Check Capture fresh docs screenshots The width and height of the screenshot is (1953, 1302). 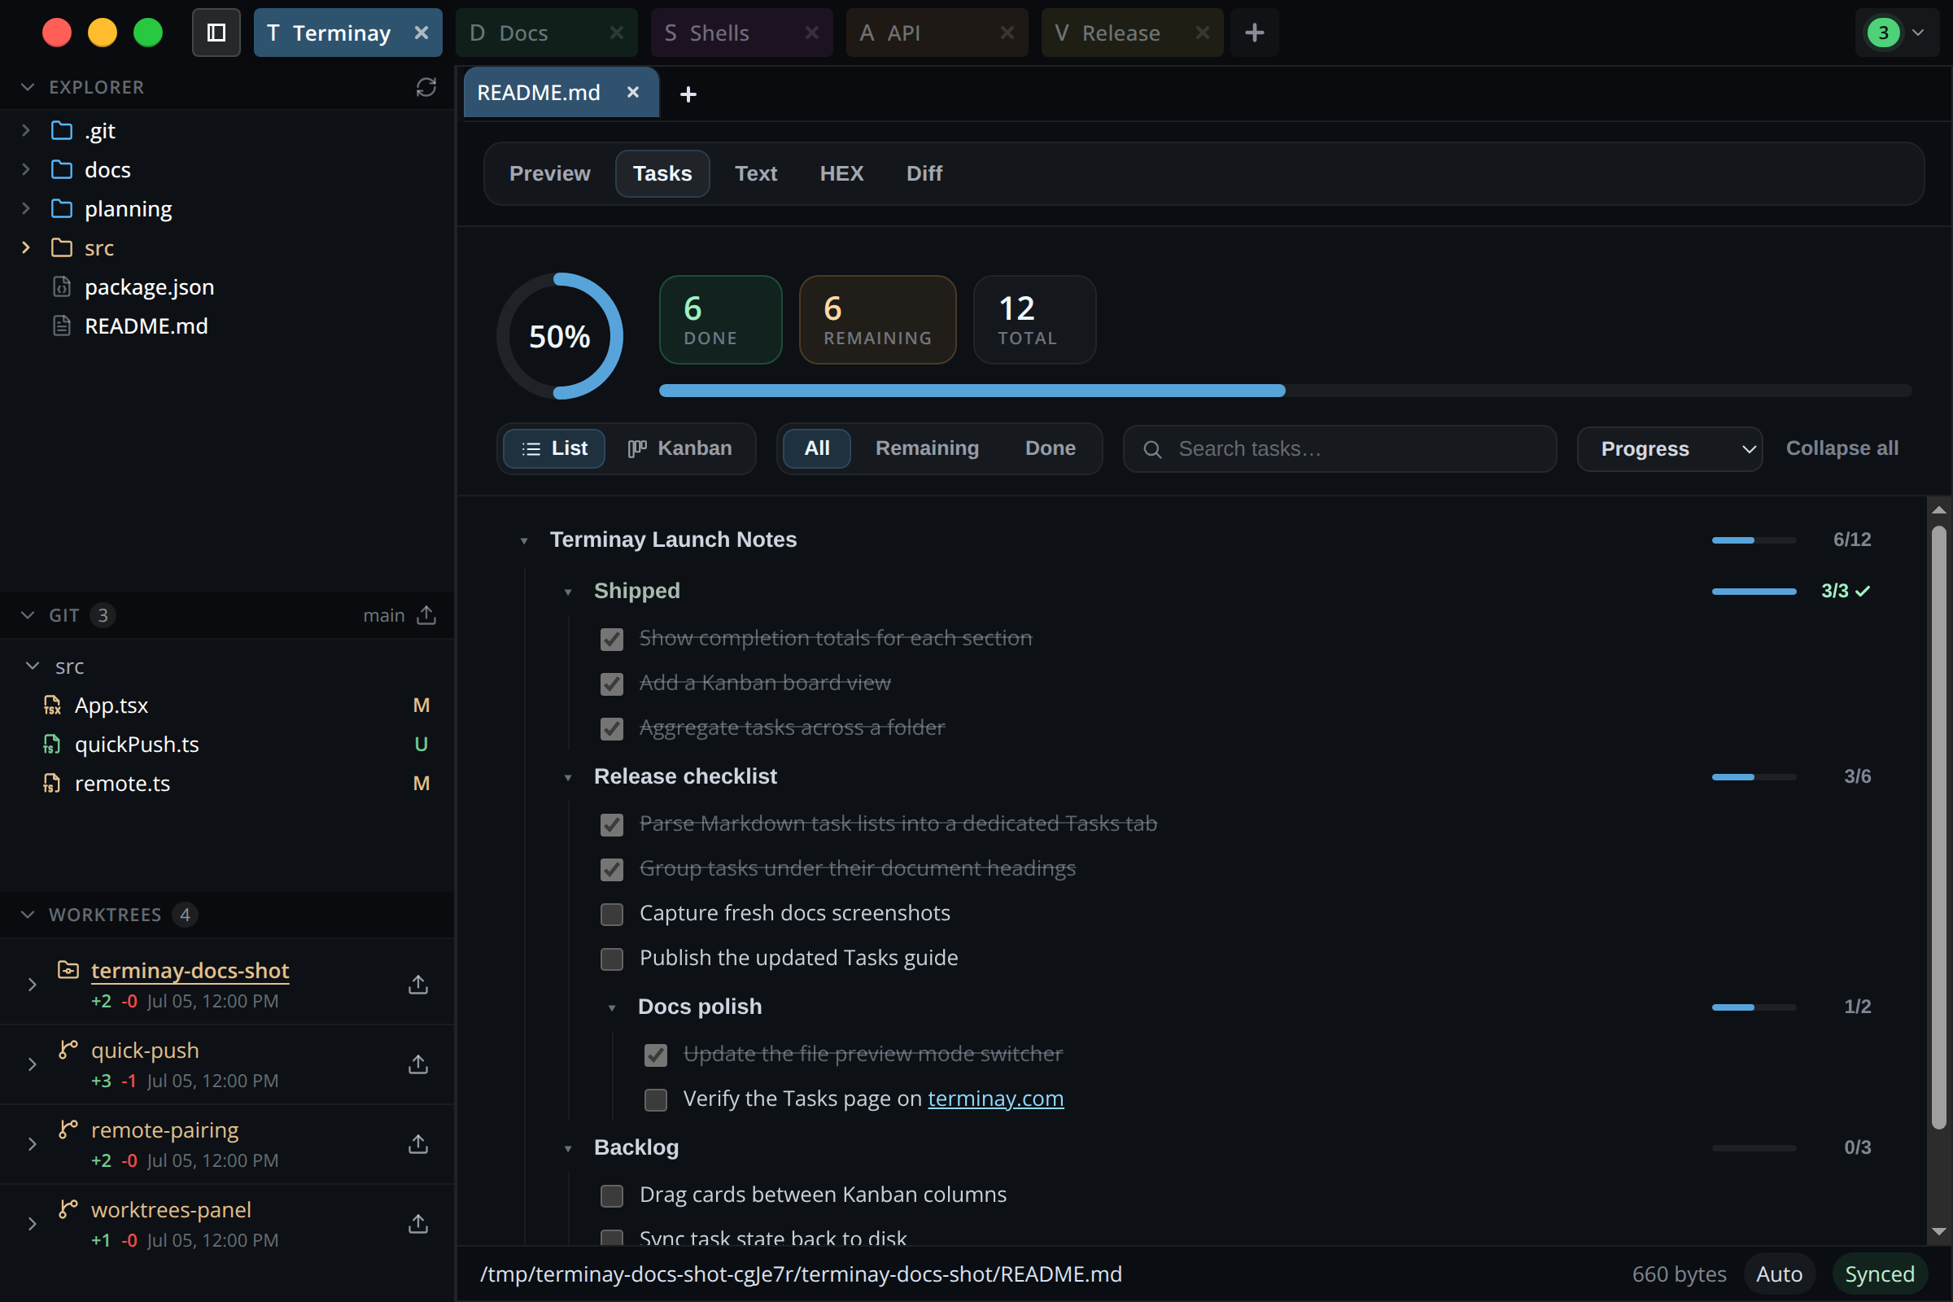click(x=612, y=914)
